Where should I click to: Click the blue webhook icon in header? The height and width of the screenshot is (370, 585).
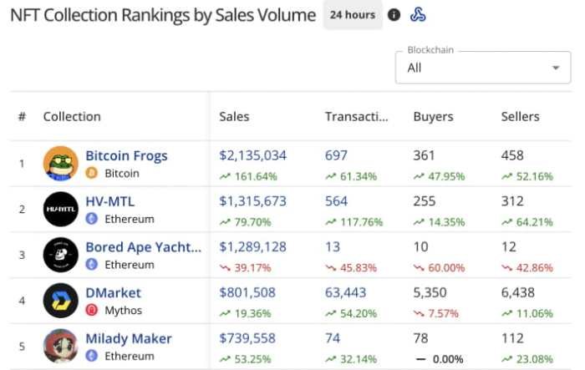pos(419,15)
